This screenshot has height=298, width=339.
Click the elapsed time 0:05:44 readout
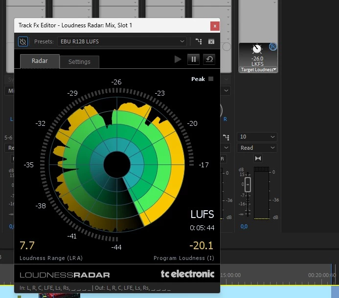pos(202,228)
